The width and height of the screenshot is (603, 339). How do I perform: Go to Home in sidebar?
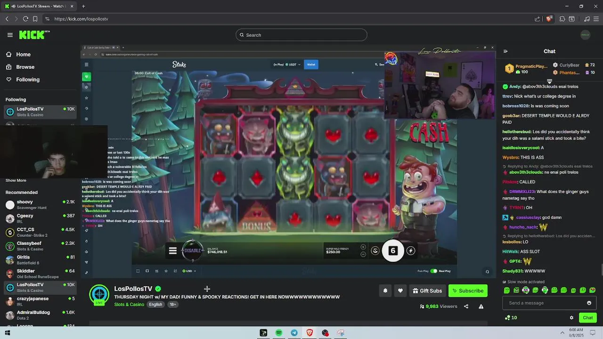tap(18, 55)
